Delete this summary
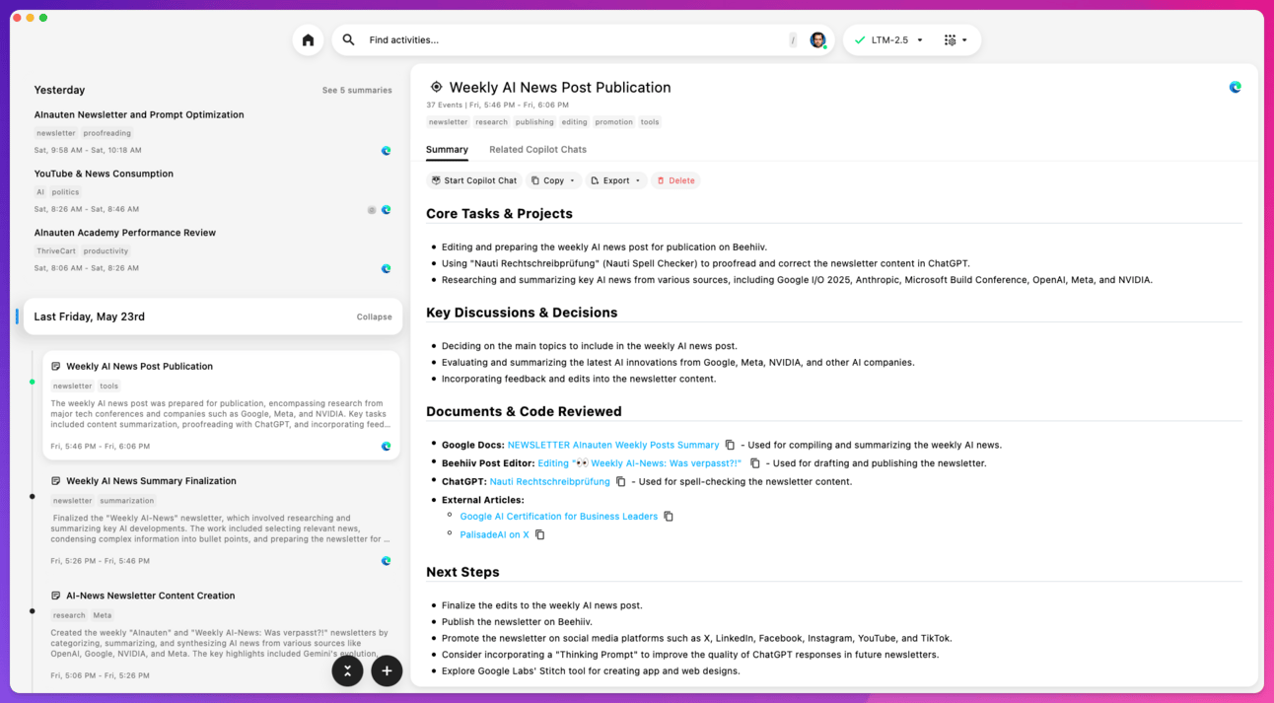 (676, 180)
